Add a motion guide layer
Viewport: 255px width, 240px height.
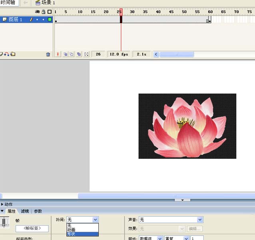[x=7, y=54]
